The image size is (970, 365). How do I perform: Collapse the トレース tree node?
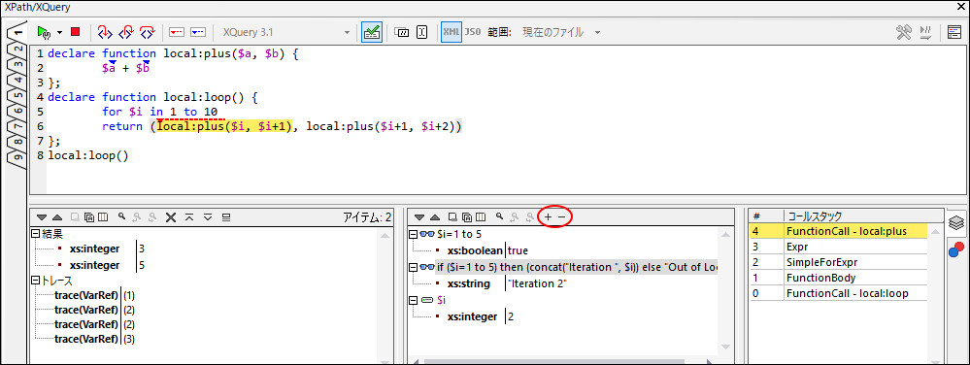[35, 281]
